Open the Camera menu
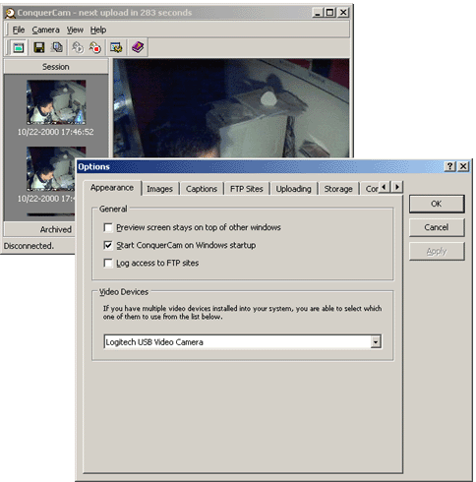Viewport: 476px width, 482px height. (x=45, y=30)
